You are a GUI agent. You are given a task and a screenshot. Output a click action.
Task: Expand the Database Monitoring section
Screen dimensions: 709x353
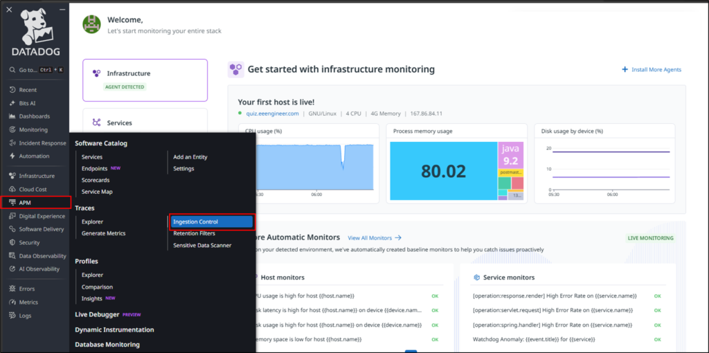(x=107, y=344)
